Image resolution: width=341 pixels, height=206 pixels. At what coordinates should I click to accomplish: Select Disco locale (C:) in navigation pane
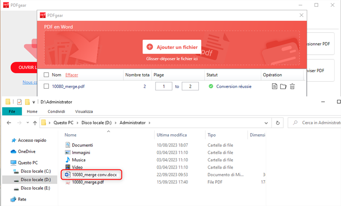pos(36,171)
